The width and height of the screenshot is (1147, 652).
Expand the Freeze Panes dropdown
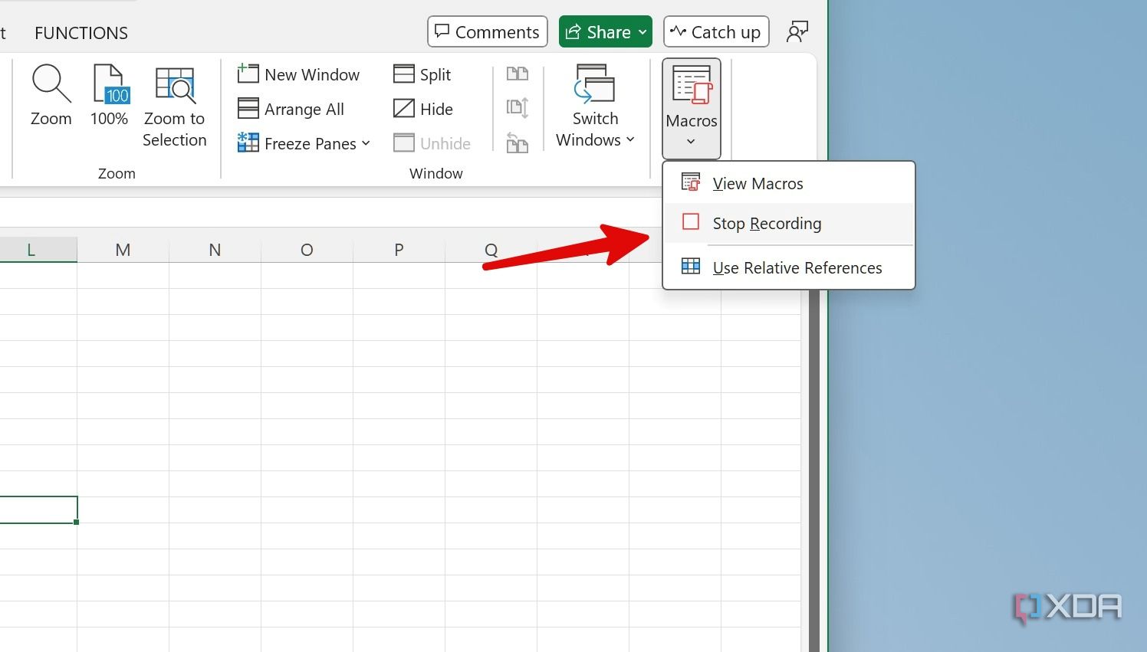coord(367,143)
